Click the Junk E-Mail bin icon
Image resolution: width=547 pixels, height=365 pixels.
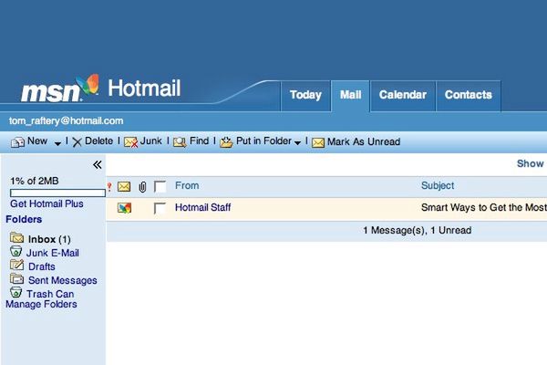pyautogui.click(x=16, y=251)
